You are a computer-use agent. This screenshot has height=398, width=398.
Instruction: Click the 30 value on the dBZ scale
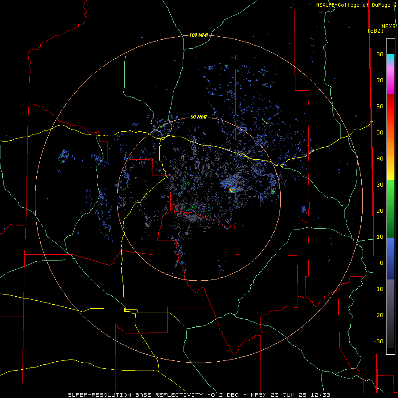(x=380, y=185)
